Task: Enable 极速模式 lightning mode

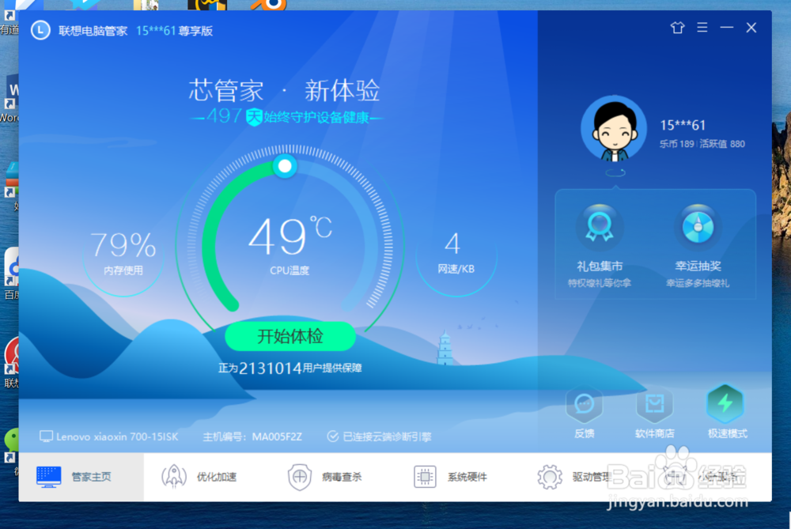Action: 726,411
